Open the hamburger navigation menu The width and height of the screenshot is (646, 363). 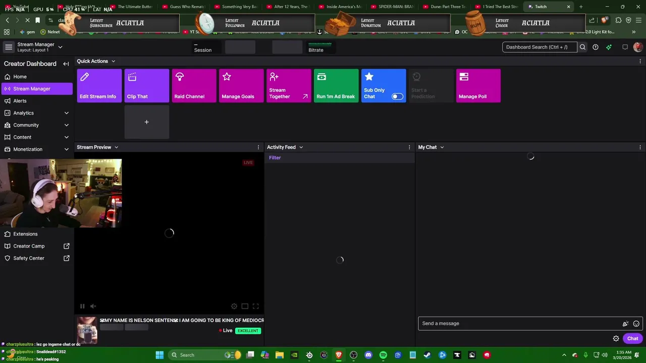coord(9,47)
